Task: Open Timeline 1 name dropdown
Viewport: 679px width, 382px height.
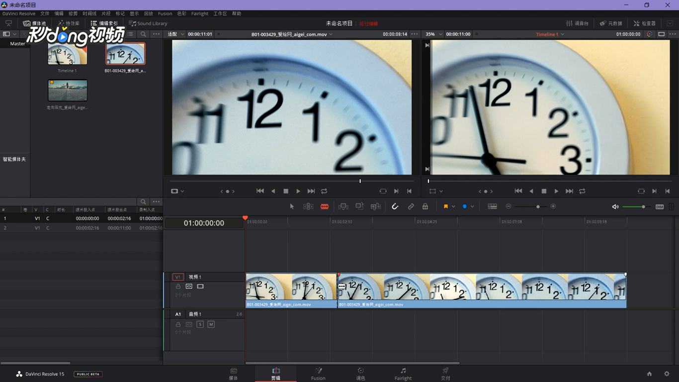Action: click(x=563, y=34)
